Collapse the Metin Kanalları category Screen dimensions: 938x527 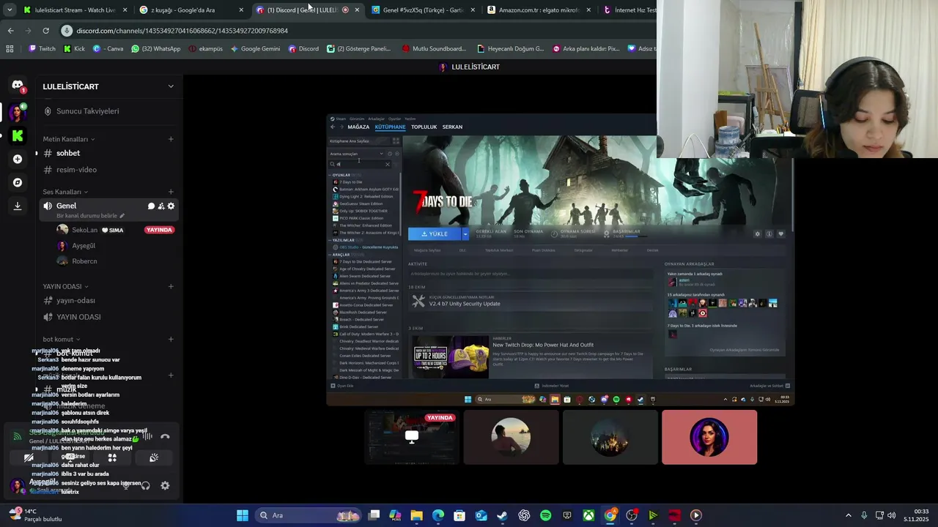click(69, 139)
